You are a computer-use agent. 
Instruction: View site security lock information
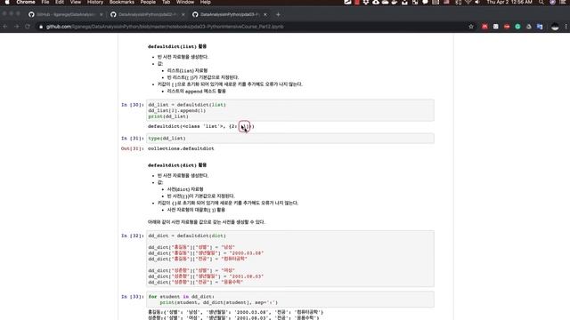(x=41, y=27)
